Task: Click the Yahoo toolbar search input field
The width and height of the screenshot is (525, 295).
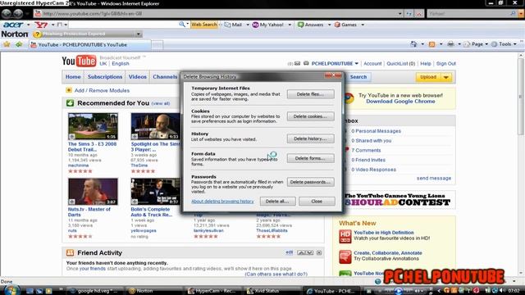Action: tap(123, 25)
